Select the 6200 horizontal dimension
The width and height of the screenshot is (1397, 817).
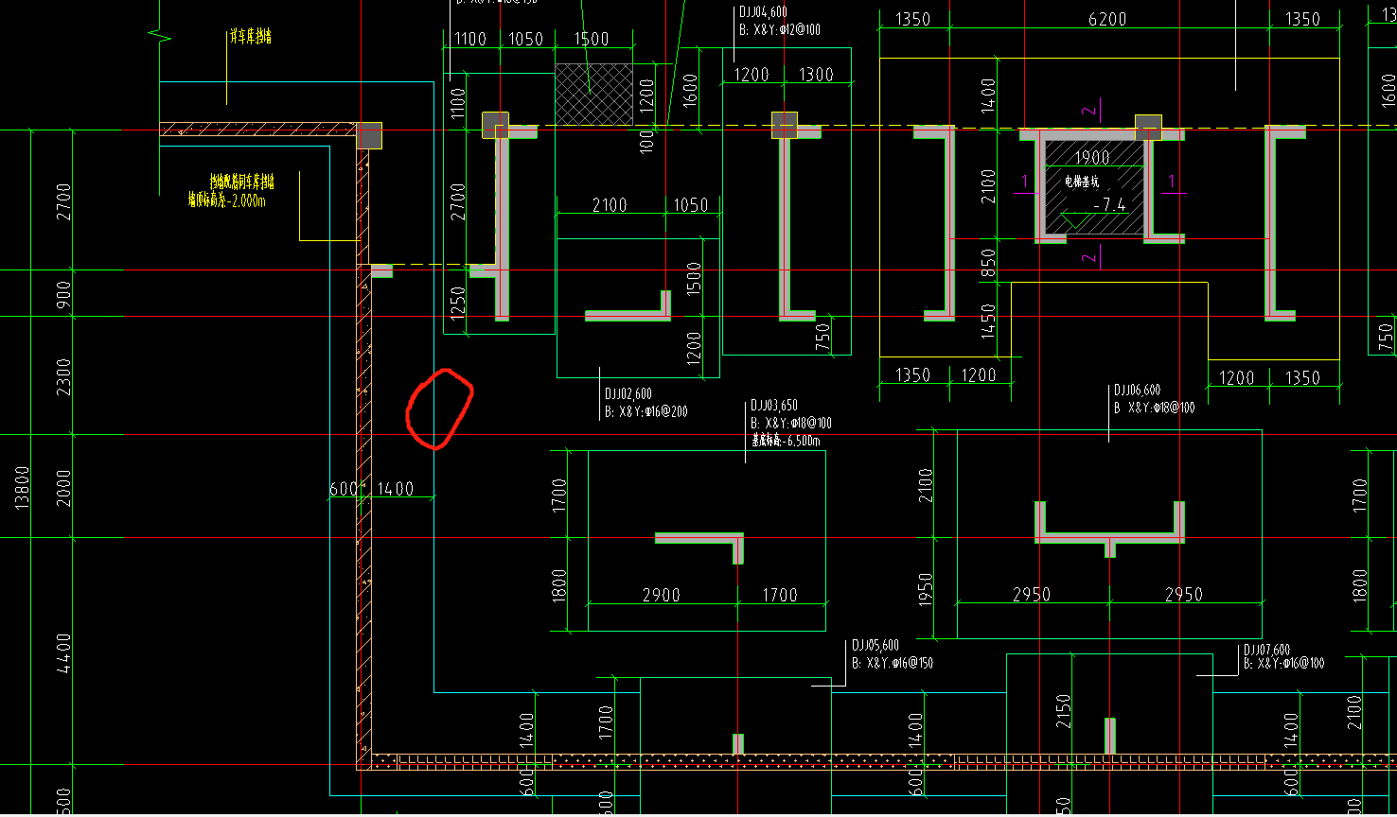click(1108, 19)
